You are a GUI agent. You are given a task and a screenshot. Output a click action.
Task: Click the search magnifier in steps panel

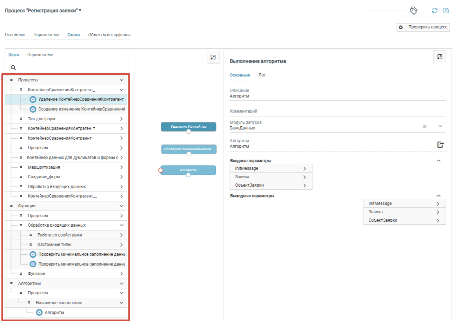[14, 68]
